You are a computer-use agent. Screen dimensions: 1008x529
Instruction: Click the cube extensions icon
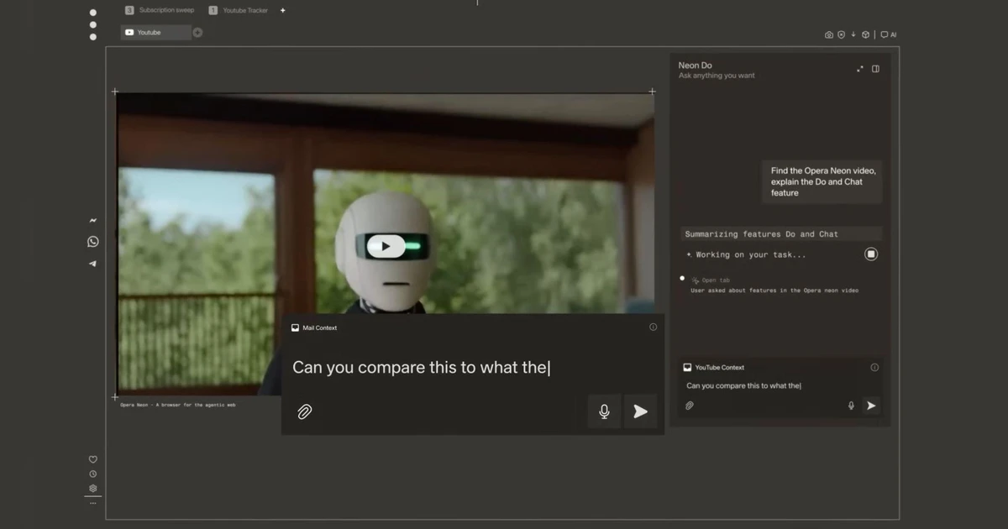tap(865, 35)
